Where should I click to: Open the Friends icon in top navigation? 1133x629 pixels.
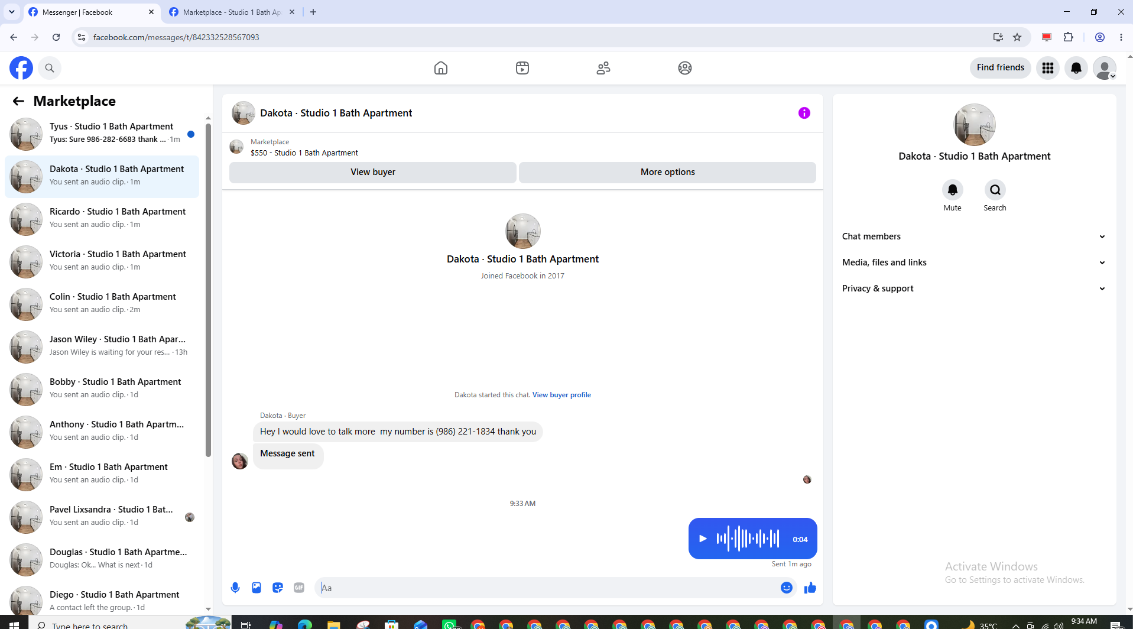603,68
